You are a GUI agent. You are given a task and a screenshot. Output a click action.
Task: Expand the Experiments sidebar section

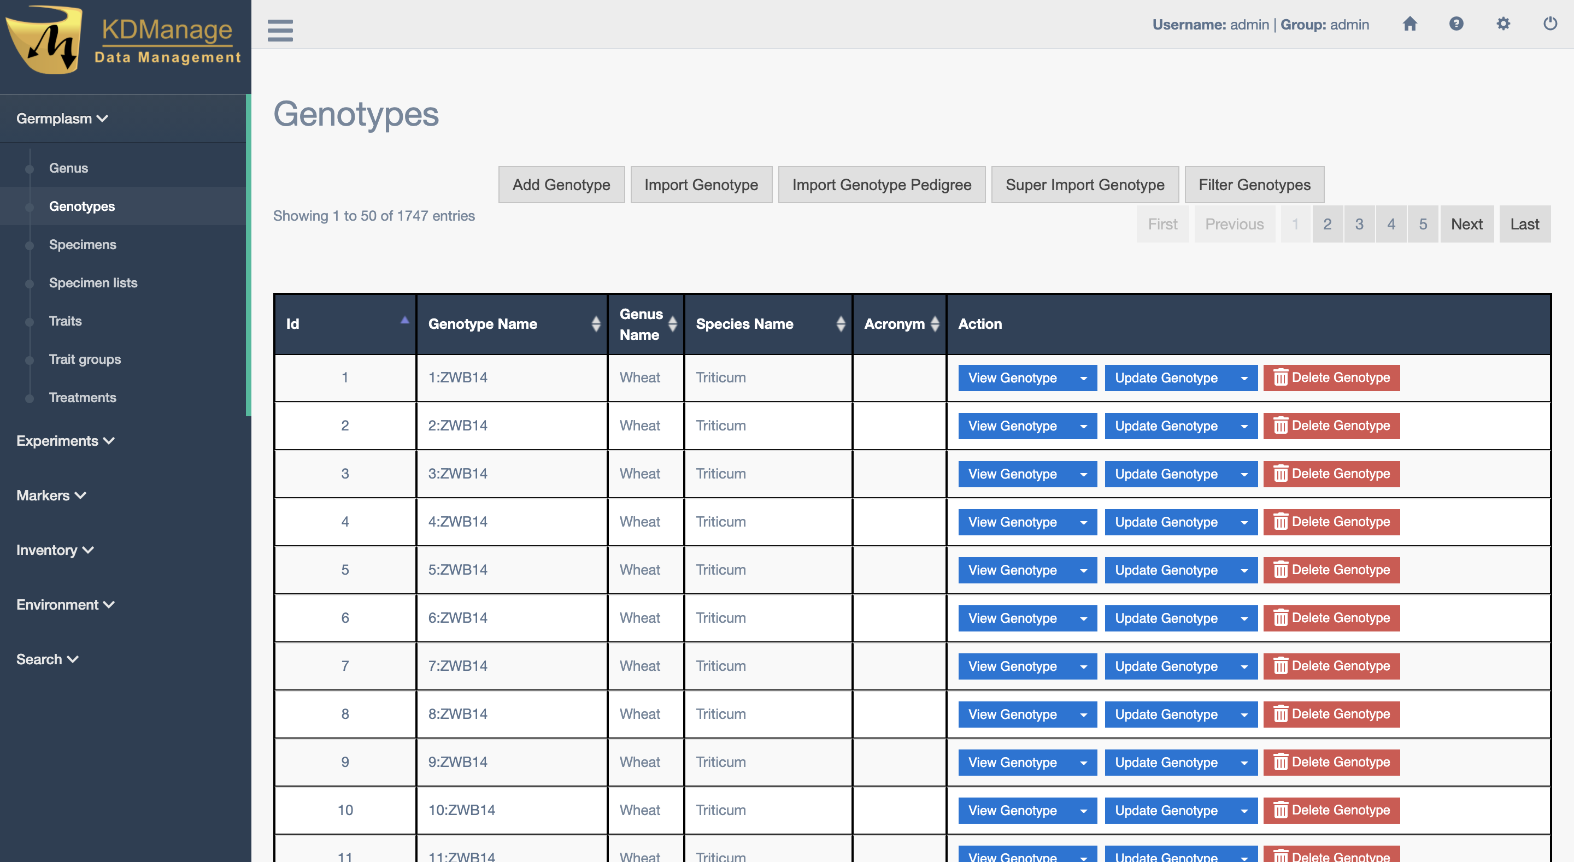pyautogui.click(x=65, y=440)
